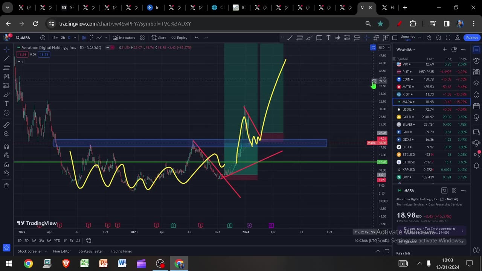Open the Indicators dialog
Viewport: 482px width, 271px height.
tap(124, 38)
